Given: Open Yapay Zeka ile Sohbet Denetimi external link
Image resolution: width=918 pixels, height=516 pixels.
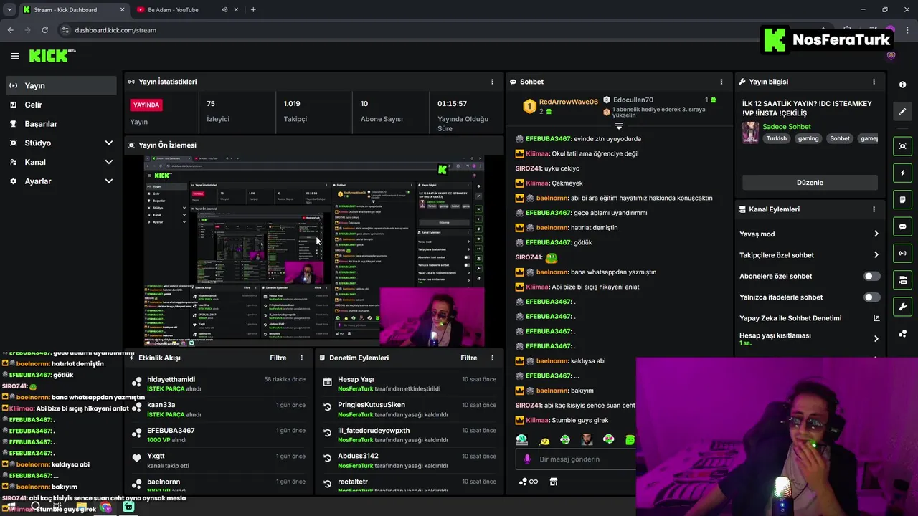Looking at the screenshot, I should tap(876, 318).
